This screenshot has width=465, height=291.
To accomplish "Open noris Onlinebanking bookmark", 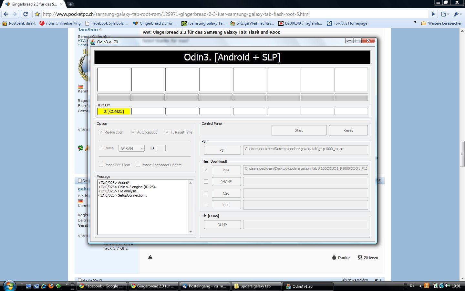I will click(x=60, y=23).
